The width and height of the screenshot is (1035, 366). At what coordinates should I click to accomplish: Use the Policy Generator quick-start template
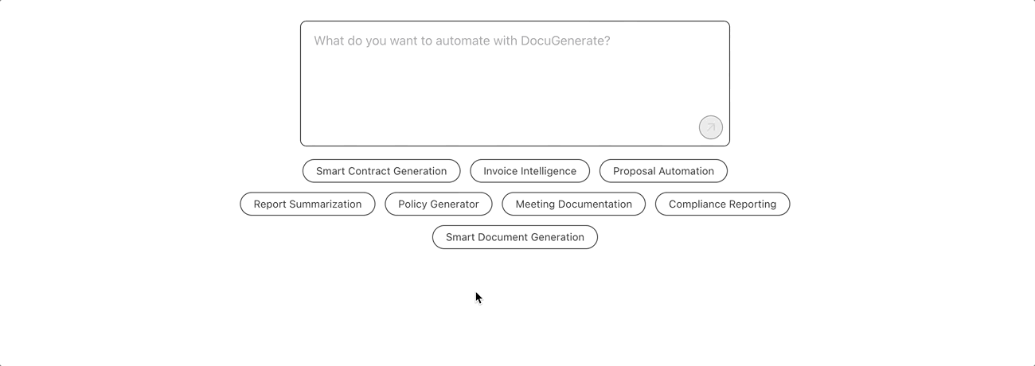[x=439, y=204]
